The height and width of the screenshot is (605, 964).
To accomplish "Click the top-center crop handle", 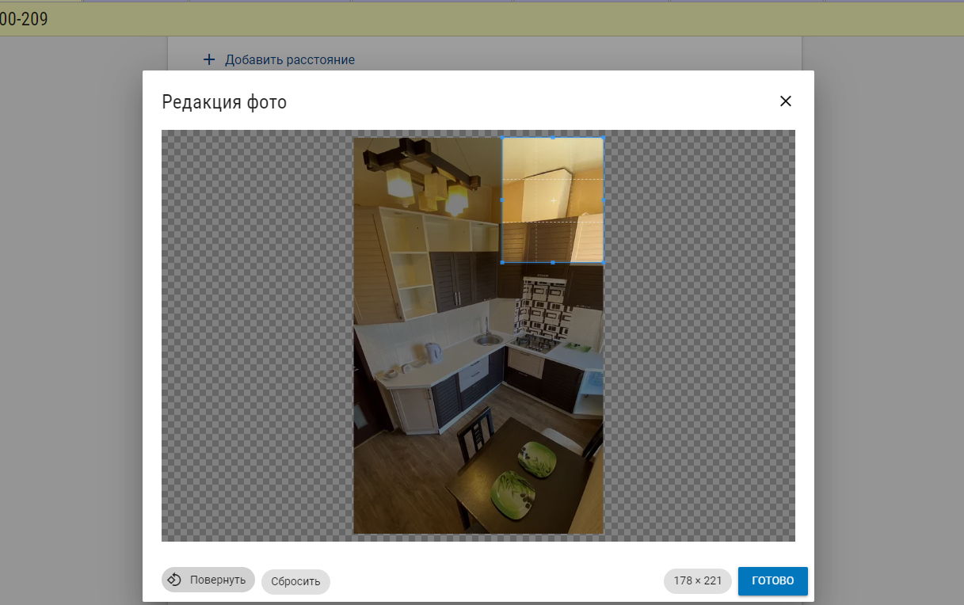I will tap(553, 138).
